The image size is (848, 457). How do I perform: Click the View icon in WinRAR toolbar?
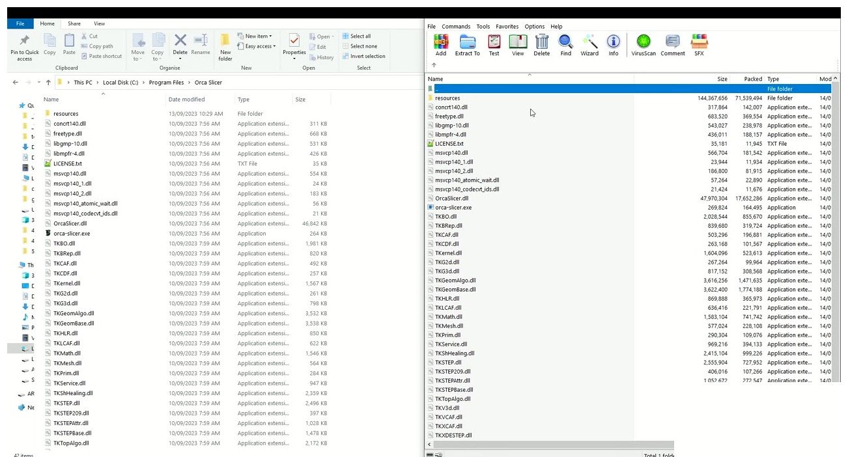(518, 45)
